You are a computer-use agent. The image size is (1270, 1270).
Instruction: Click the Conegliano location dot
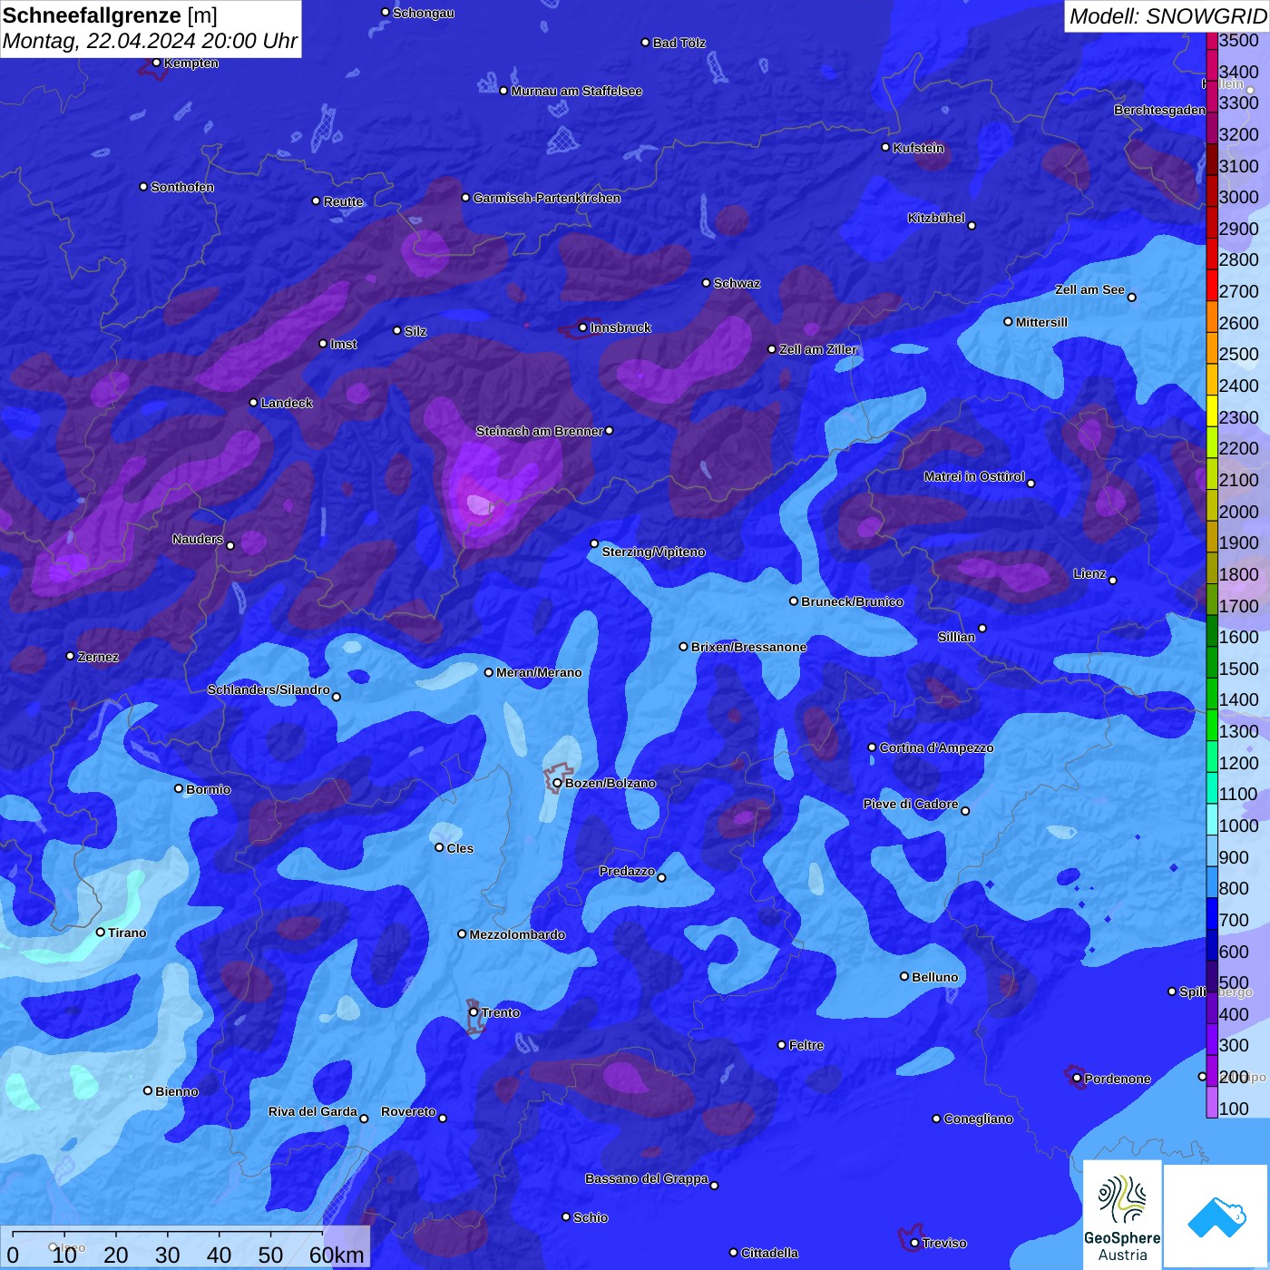[x=936, y=1119]
